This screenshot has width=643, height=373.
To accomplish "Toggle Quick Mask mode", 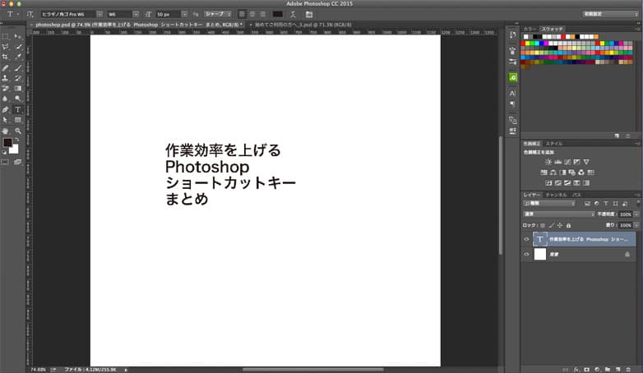I will (x=5, y=162).
